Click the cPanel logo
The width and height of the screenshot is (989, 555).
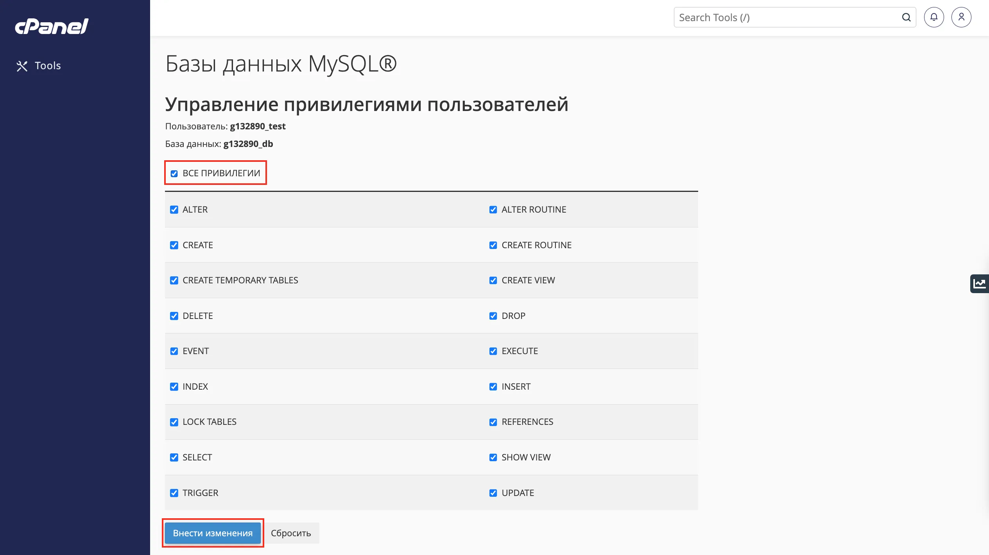51,26
